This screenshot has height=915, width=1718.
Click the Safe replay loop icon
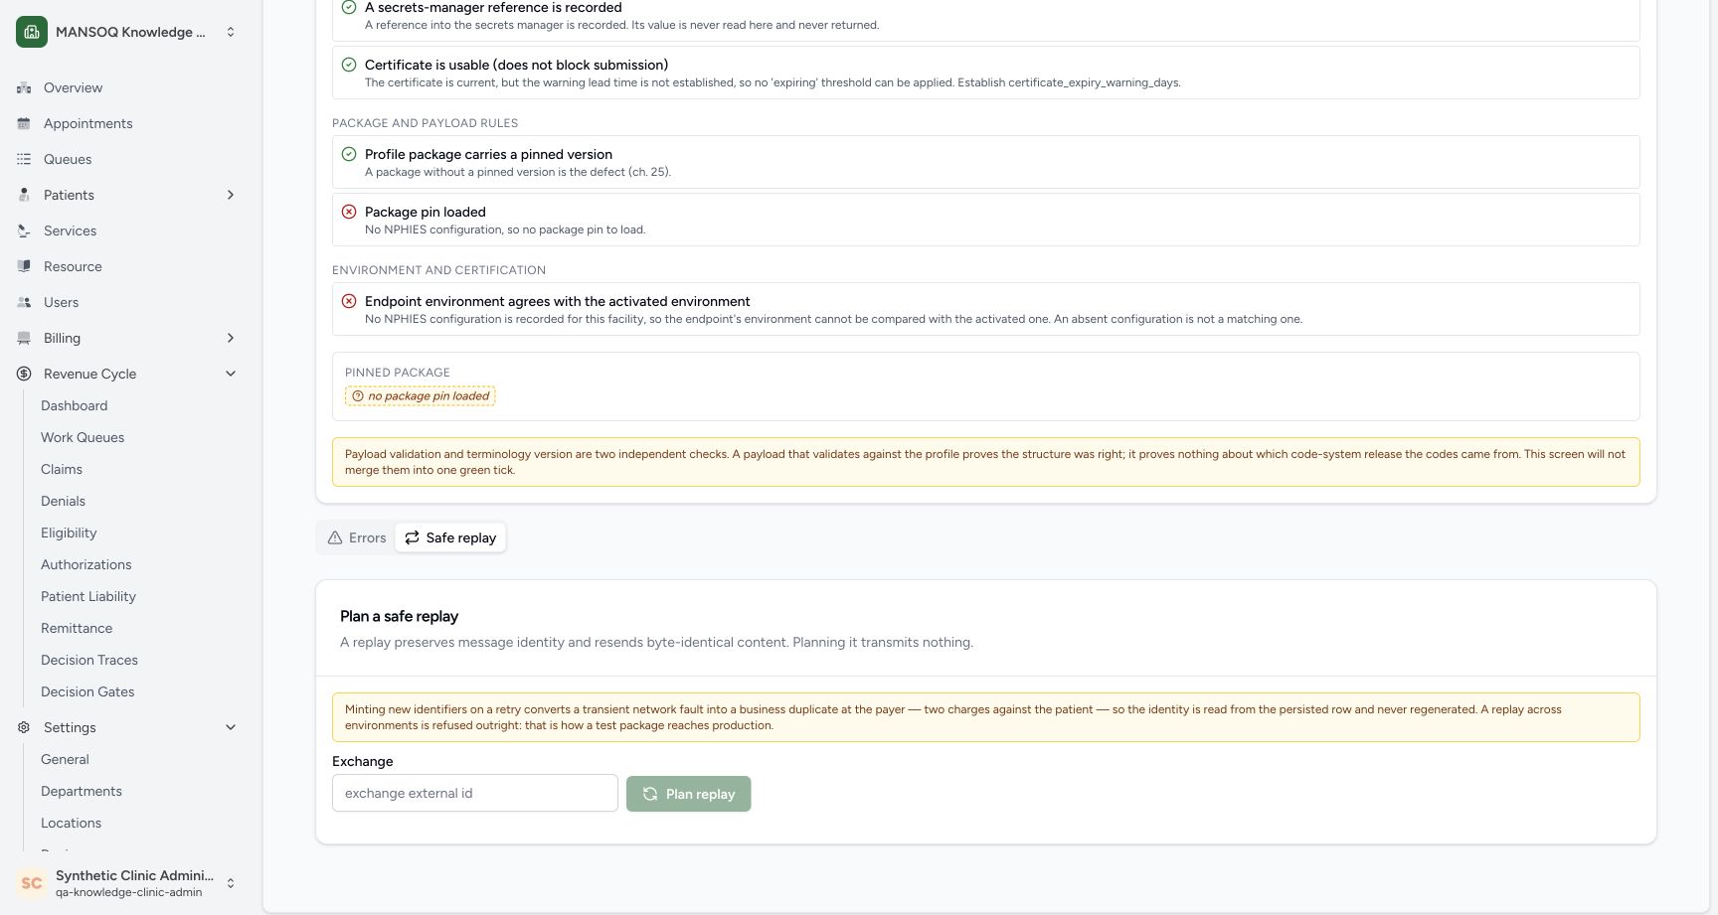pos(412,537)
